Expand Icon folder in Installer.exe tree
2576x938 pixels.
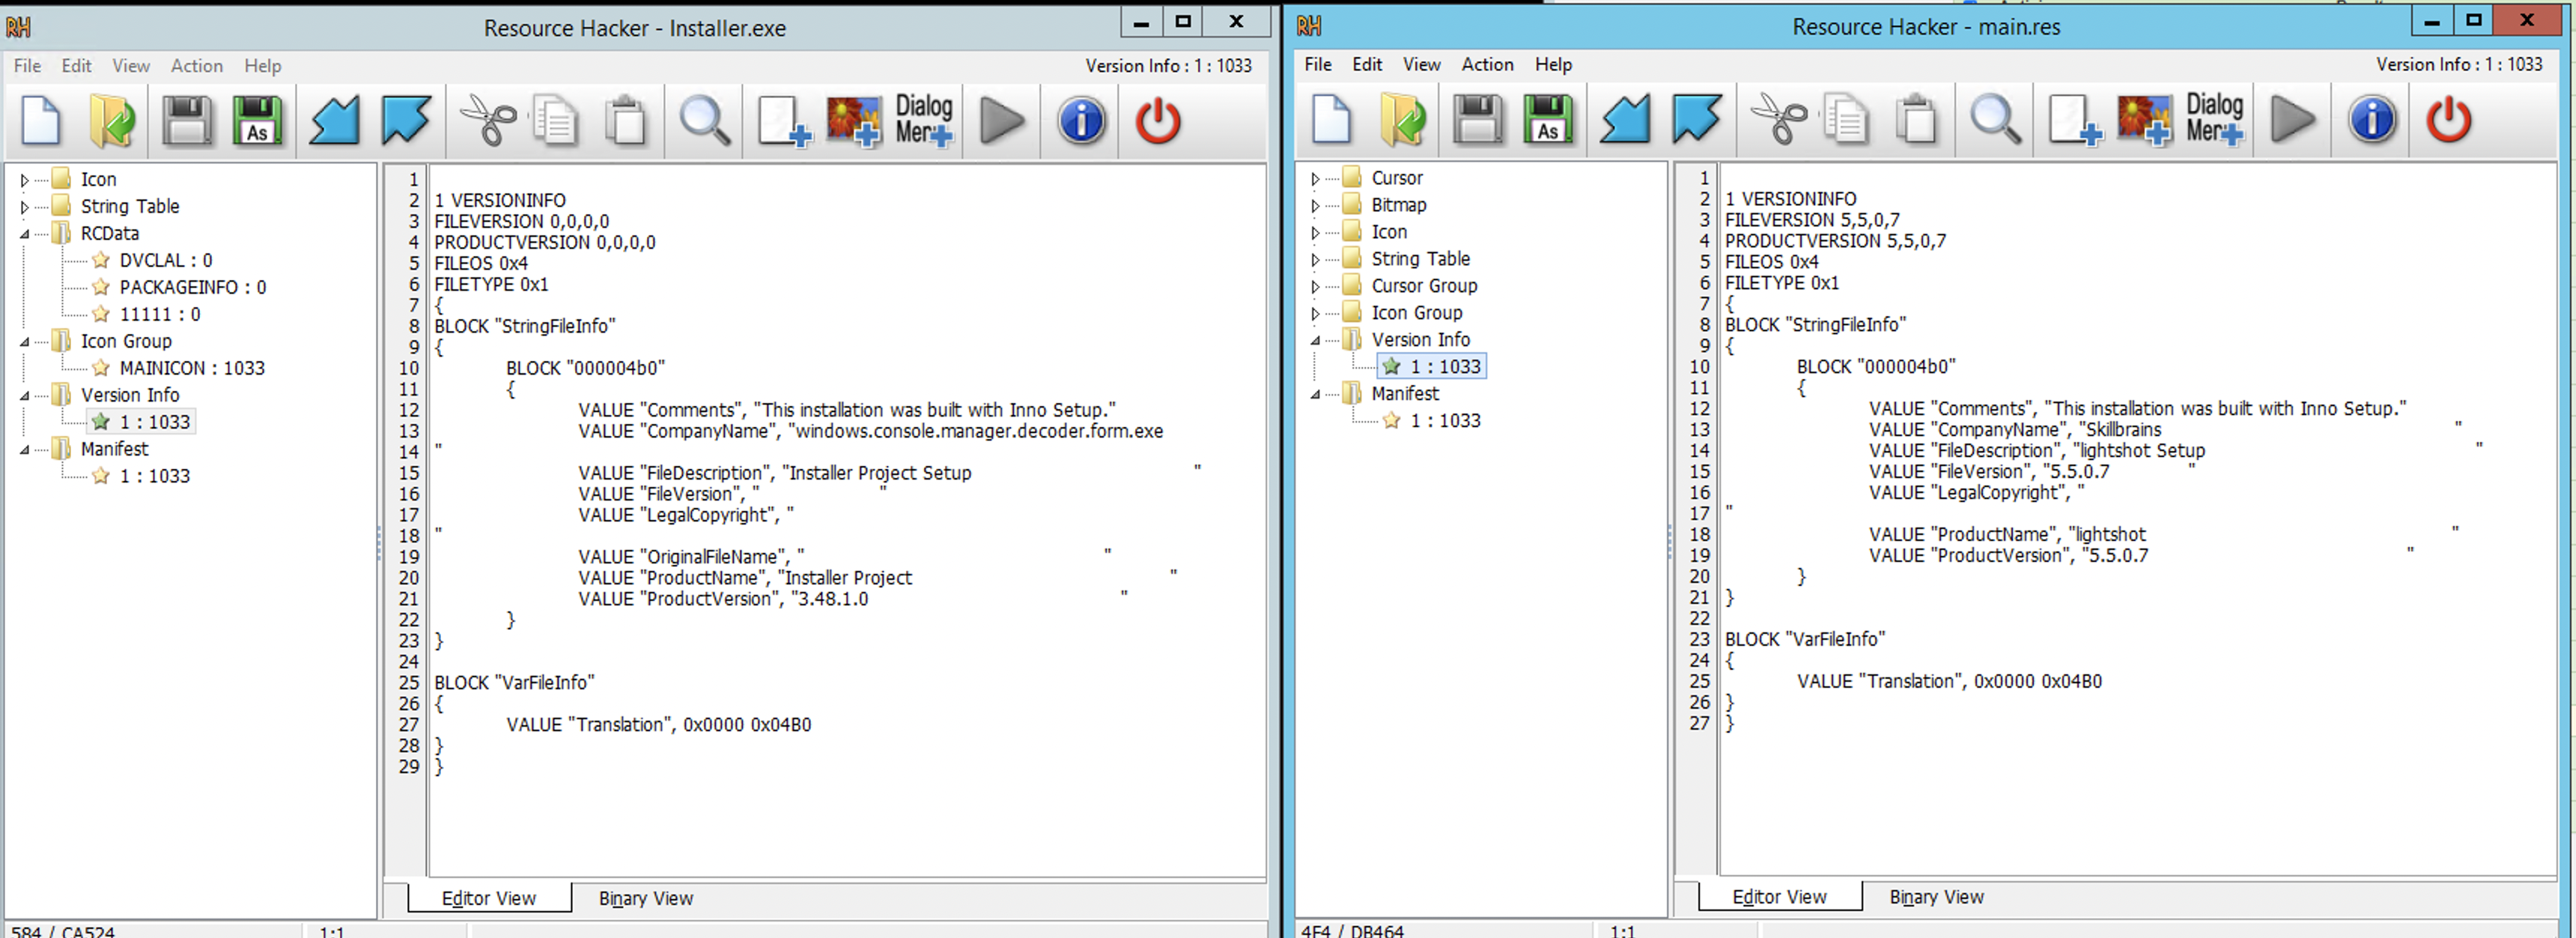click(24, 180)
